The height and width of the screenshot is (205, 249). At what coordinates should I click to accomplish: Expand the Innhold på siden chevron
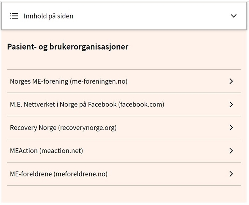click(234, 16)
